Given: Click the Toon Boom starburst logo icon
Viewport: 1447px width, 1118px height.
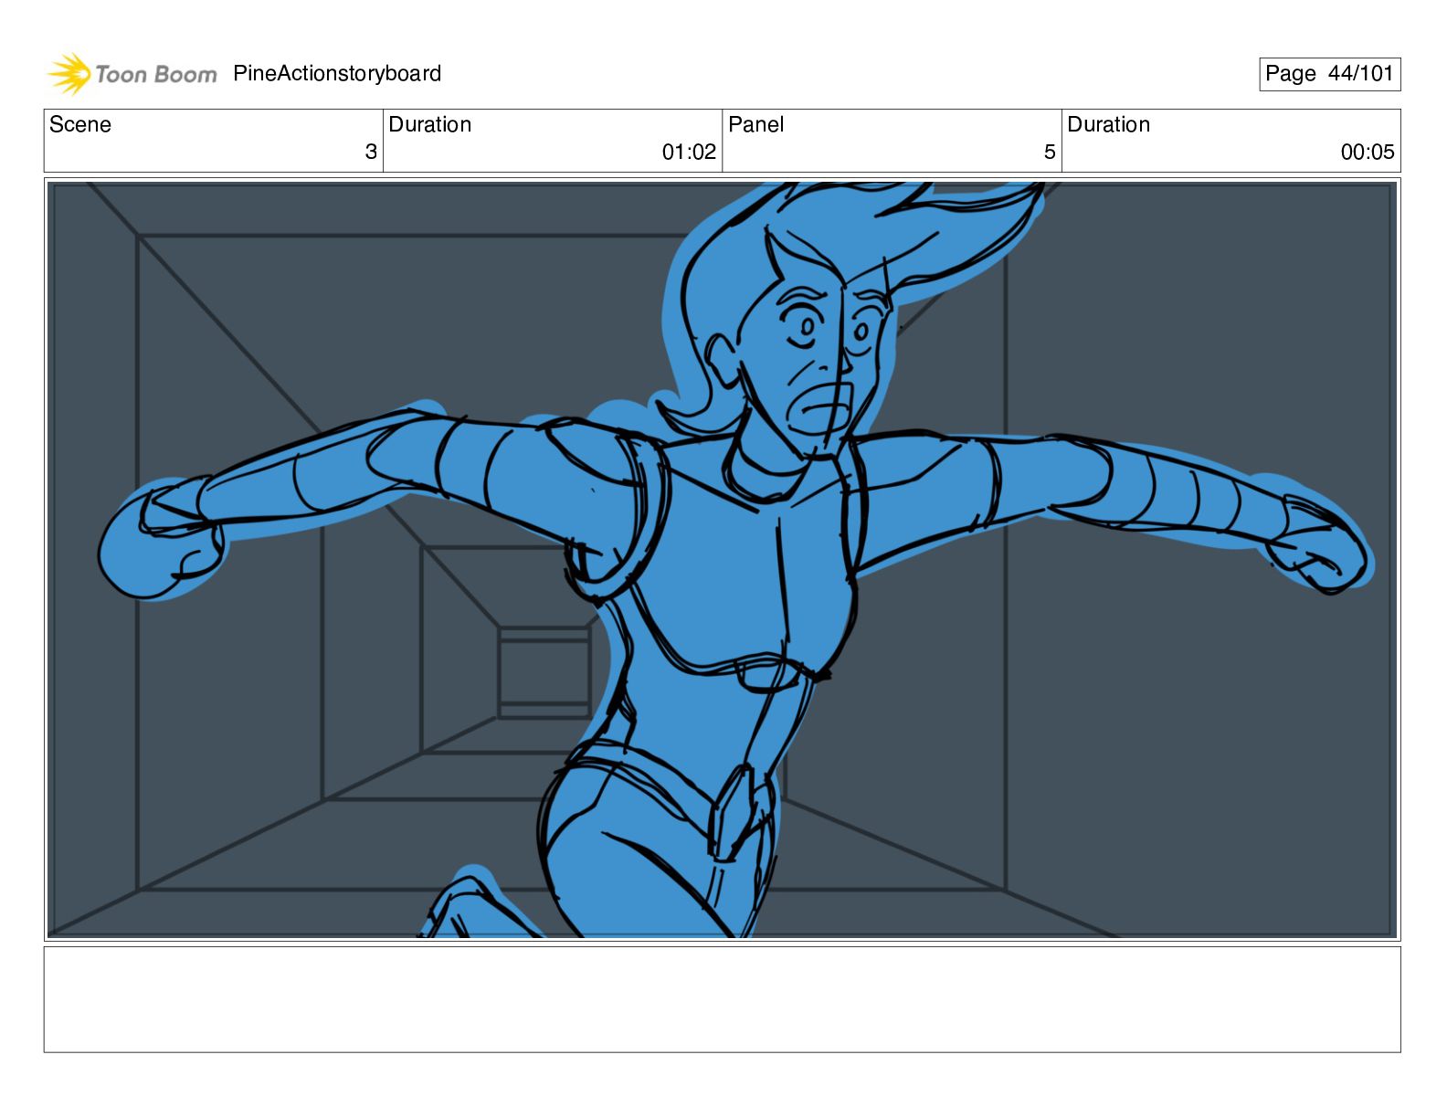Looking at the screenshot, I should (69, 73).
